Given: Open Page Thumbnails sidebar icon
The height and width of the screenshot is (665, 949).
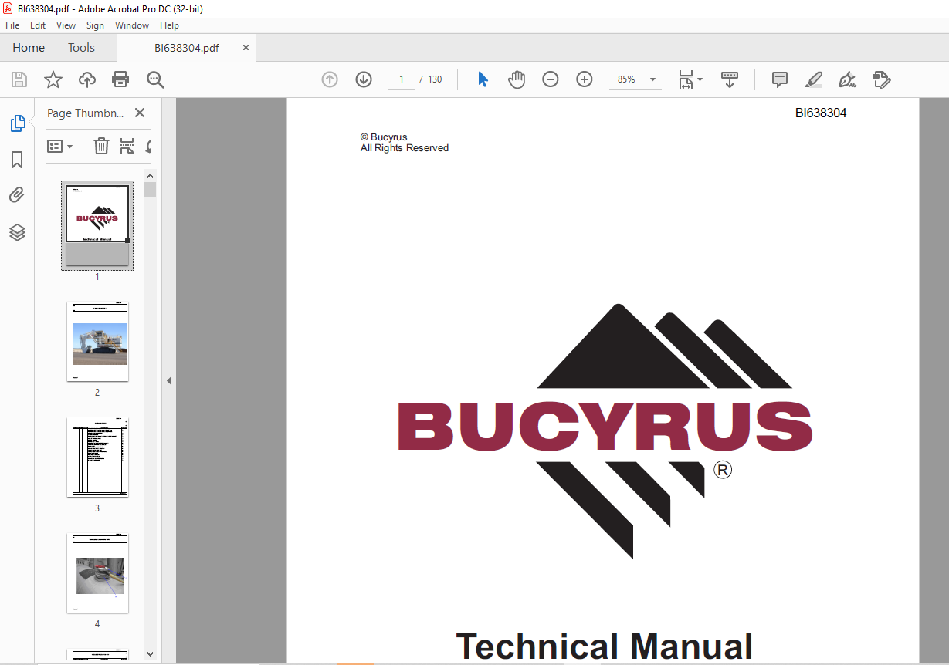Looking at the screenshot, I should (x=17, y=123).
